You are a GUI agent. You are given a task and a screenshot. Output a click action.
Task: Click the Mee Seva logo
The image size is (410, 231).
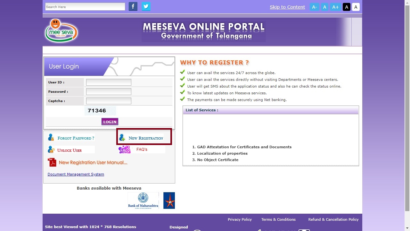click(x=61, y=31)
